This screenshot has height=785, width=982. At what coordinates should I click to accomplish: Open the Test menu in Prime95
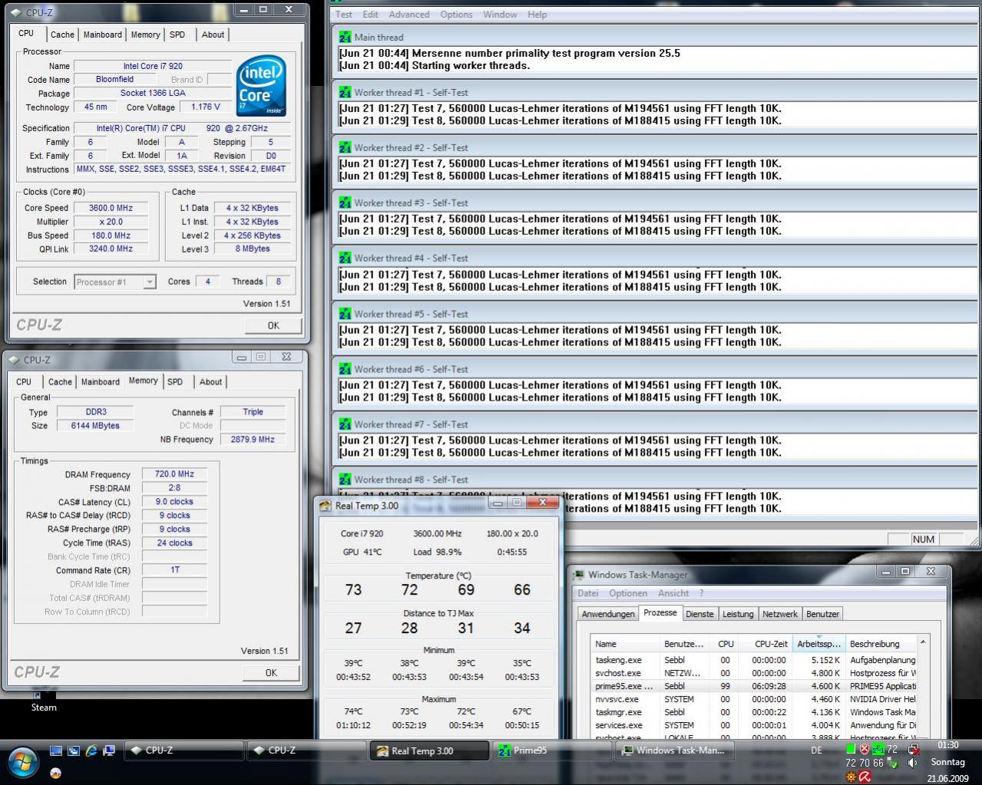[x=344, y=15]
